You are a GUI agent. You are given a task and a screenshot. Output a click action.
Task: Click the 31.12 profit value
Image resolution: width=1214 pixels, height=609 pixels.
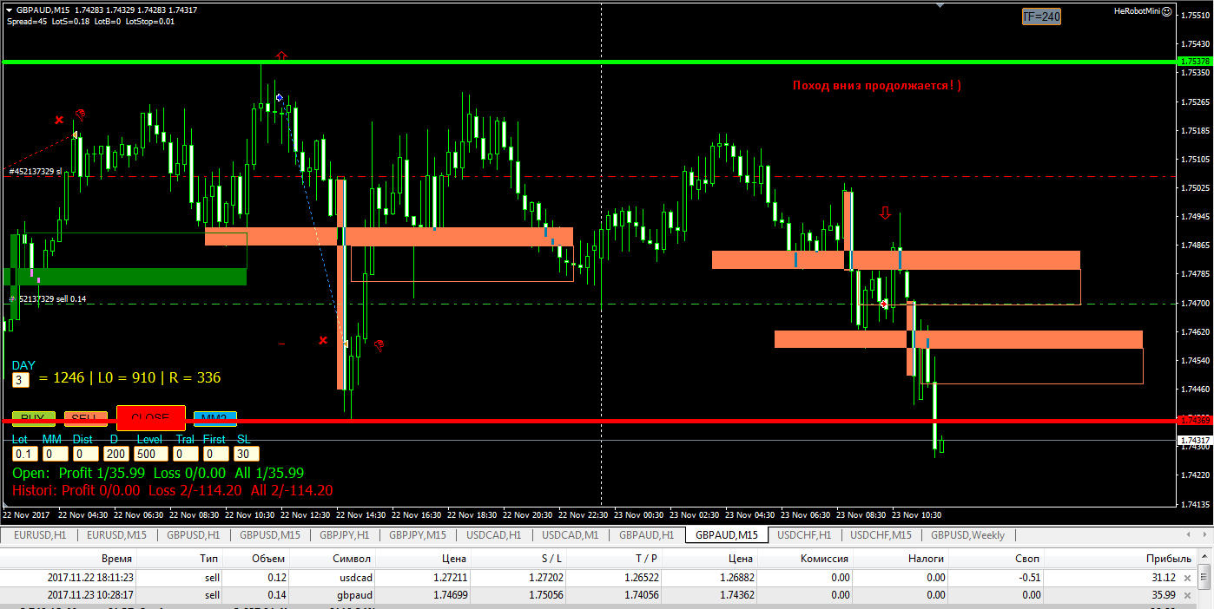coord(1162,578)
